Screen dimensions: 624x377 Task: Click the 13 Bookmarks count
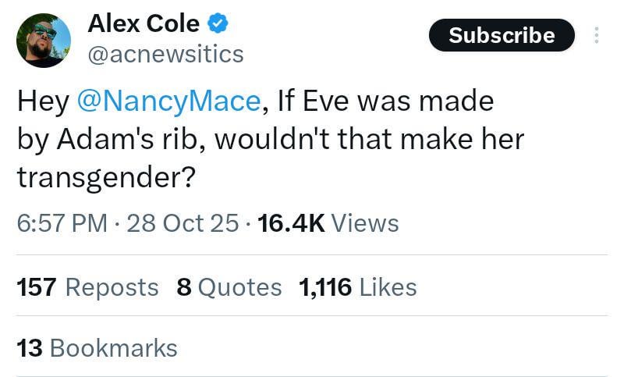(97, 347)
